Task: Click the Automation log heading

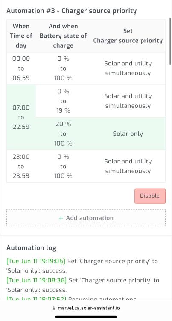Action: [32, 248]
